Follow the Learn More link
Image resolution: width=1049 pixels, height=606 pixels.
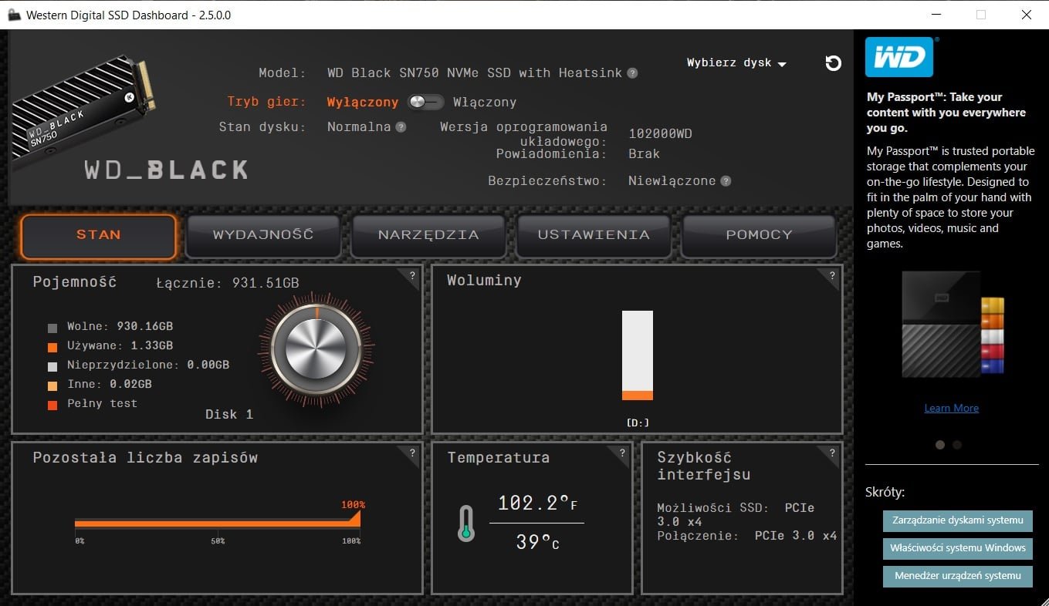click(x=951, y=409)
